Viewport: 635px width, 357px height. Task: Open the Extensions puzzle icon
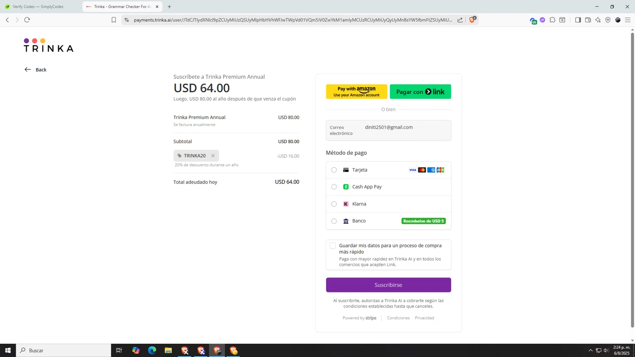click(x=552, y=20)
